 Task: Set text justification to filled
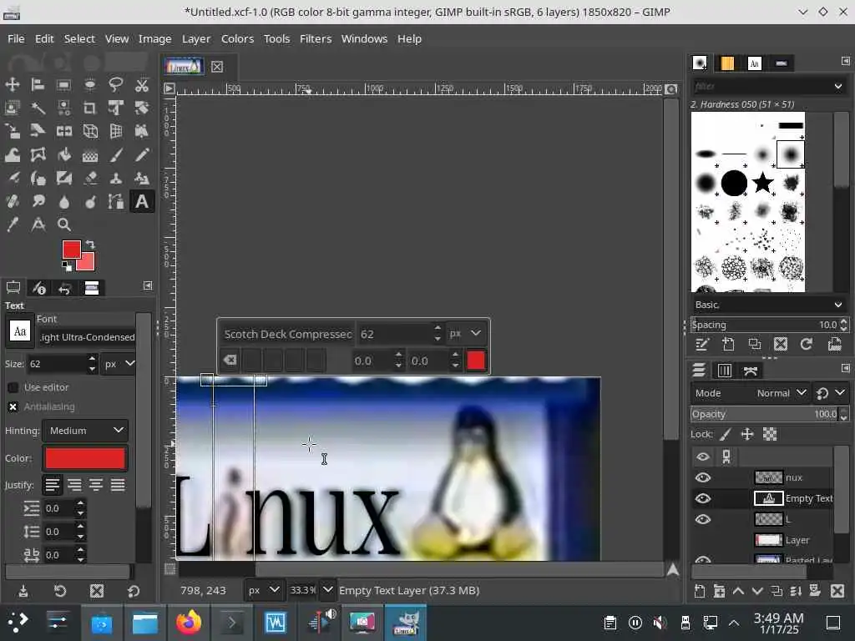pos(118,485)
